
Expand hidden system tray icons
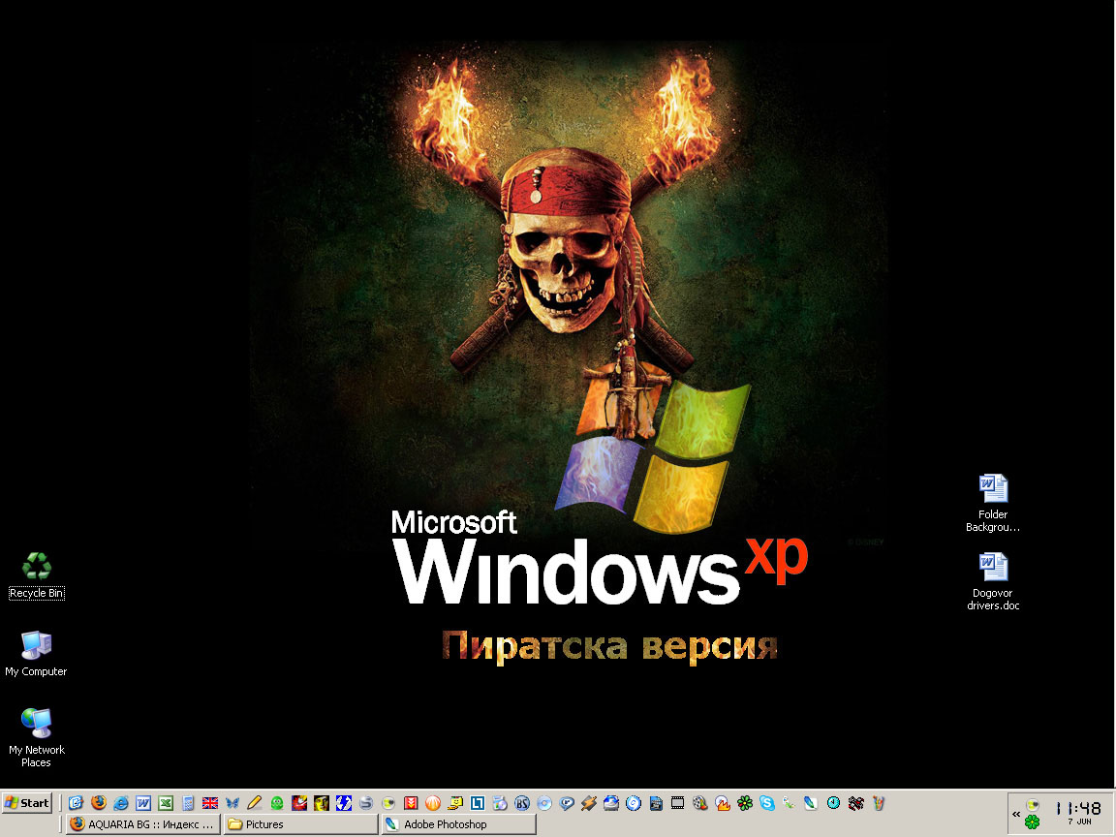(1016, 814)
